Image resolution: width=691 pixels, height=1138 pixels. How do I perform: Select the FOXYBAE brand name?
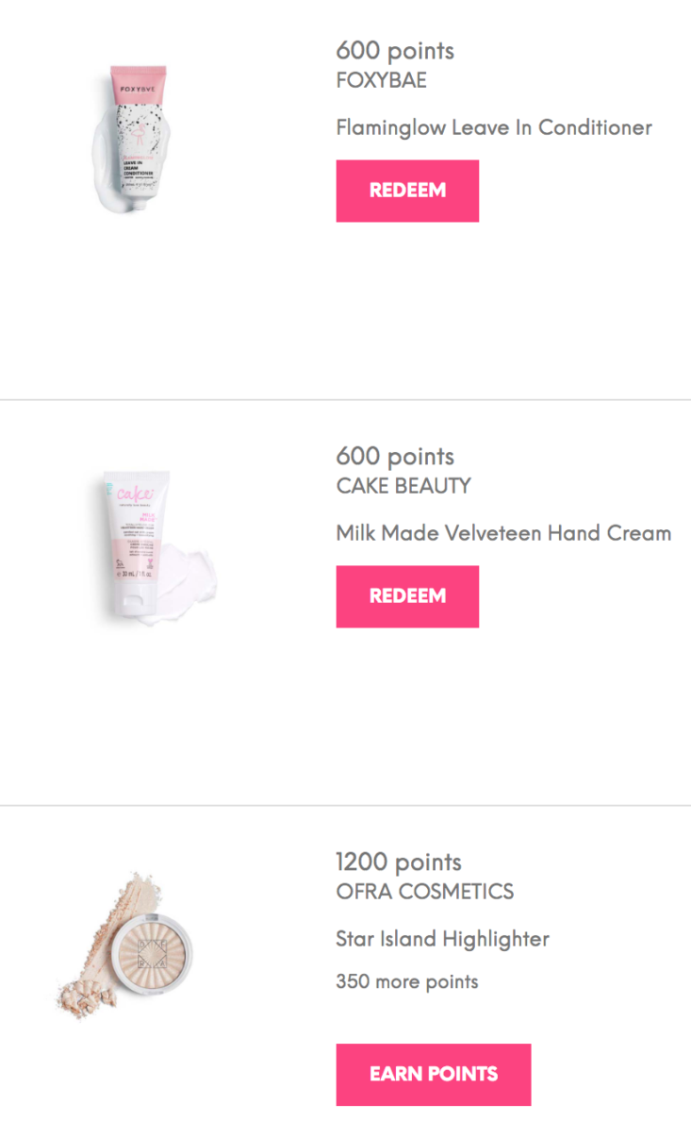381,80
